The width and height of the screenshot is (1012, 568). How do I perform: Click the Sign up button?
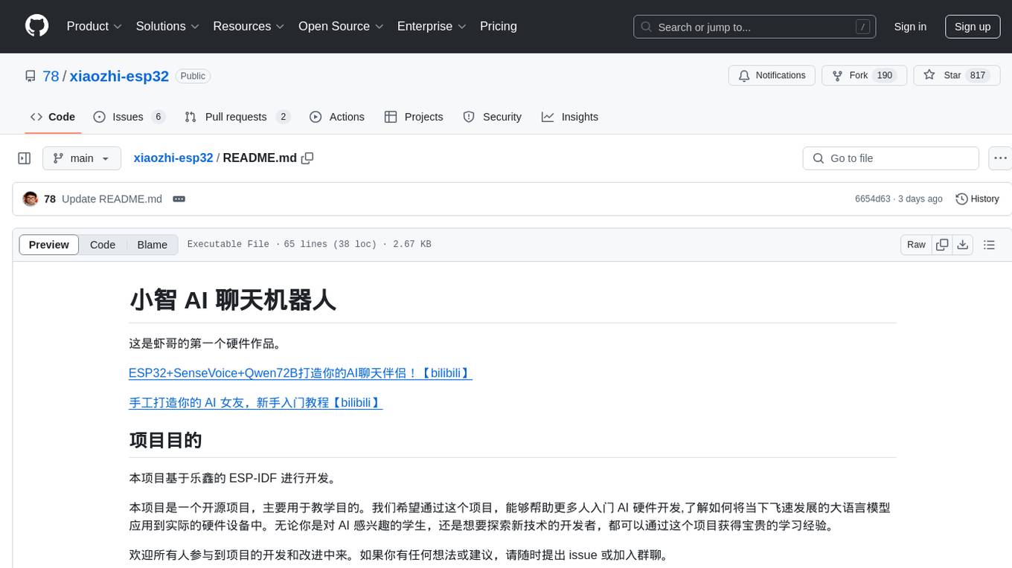973,27
